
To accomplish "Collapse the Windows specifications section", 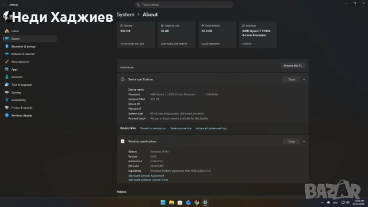I will coord(304,141).
